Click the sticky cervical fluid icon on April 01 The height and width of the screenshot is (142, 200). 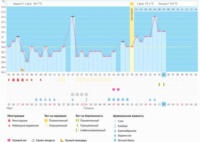pyautogui.click(x=86, y=99)
